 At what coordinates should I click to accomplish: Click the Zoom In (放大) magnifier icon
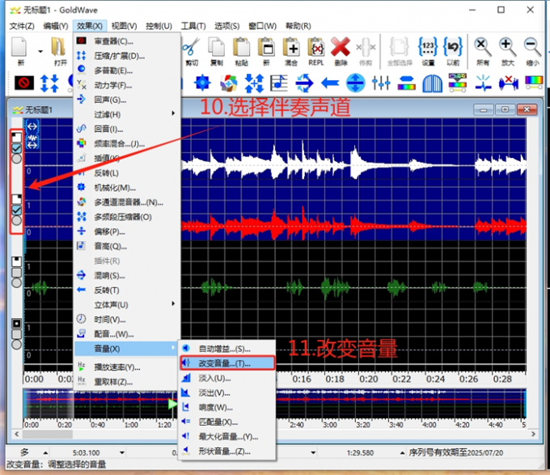(x=508, y=48)
